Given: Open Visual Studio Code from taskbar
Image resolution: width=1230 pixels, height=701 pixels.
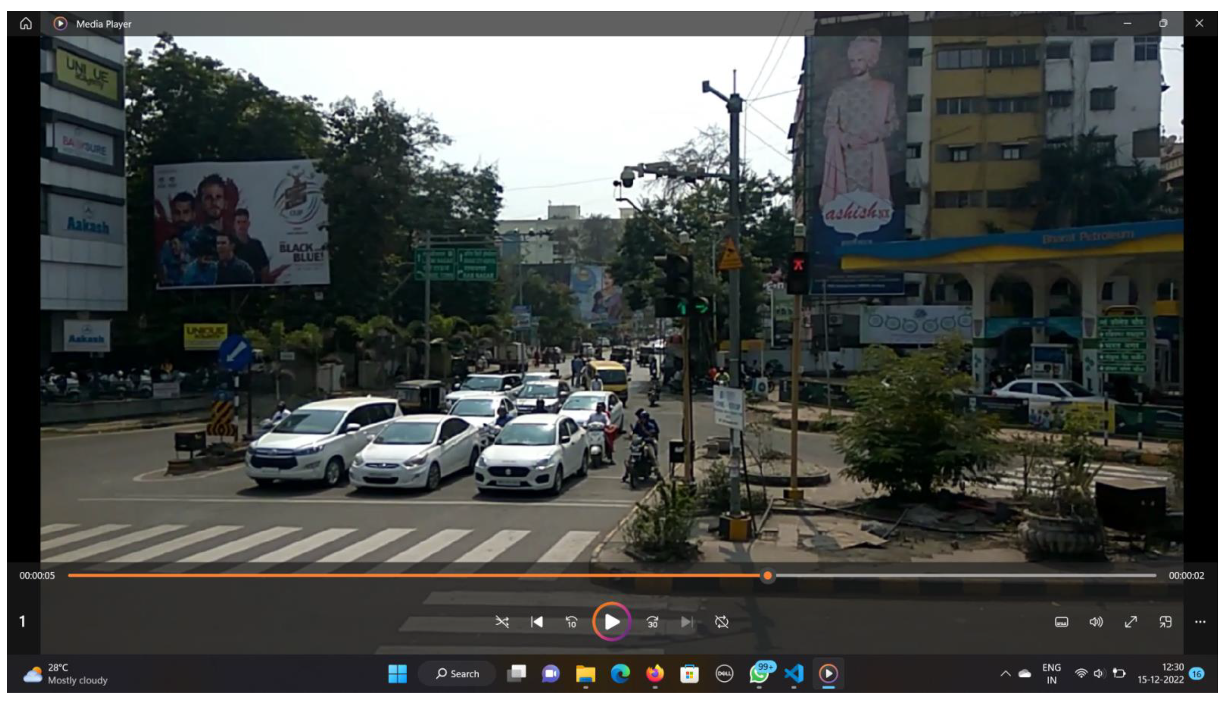Looking at the screenshot, I should click(x=794, y=673).
